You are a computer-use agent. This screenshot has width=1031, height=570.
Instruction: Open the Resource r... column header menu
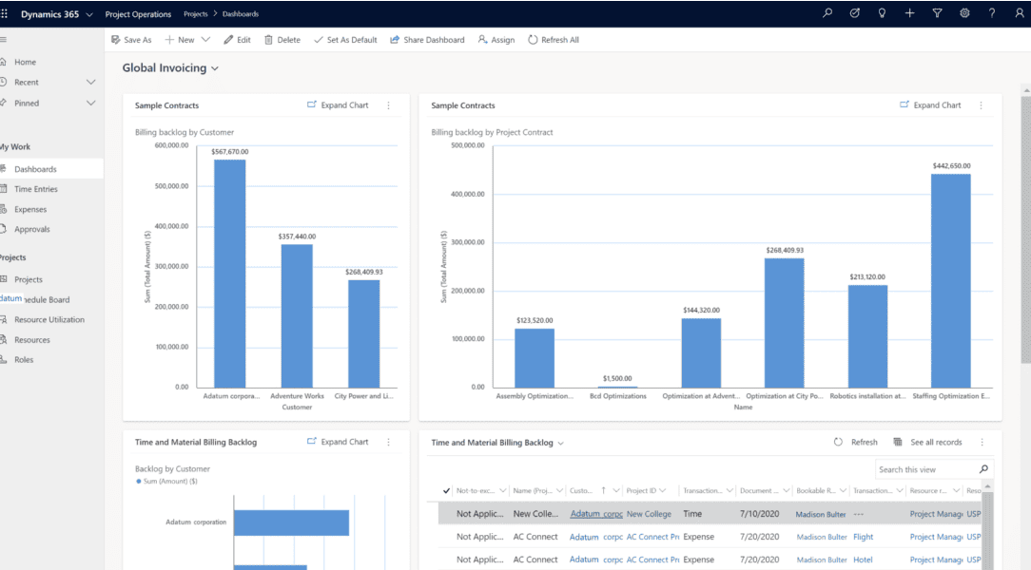click(956, 490)
